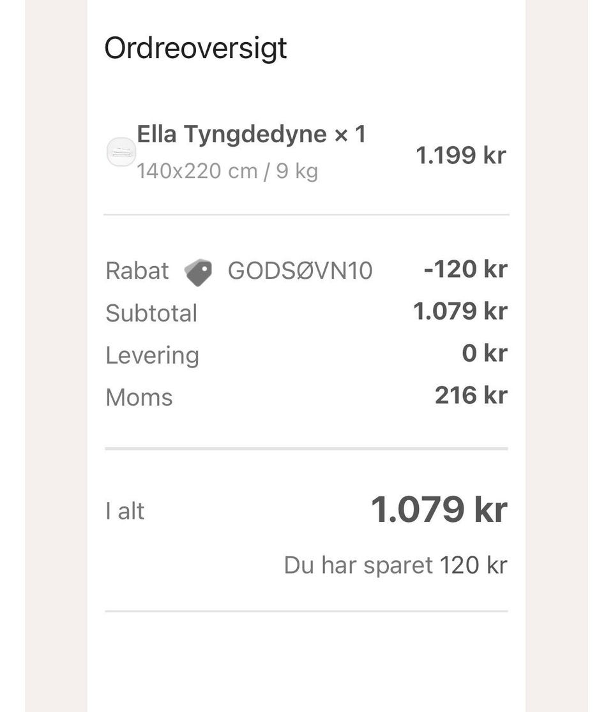Click the Ordreoversigt heading
Image resolution: width=613 pixels, height=712 pixels.
tap(195, 48)
